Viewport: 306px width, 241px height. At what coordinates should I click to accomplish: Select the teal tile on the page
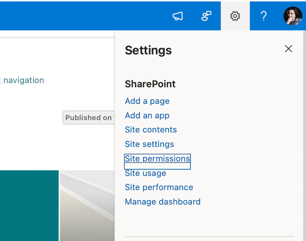tap(29, 206)
